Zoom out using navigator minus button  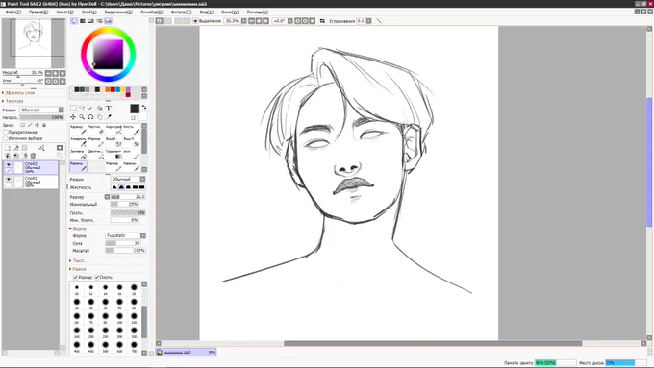pos(48,73)
